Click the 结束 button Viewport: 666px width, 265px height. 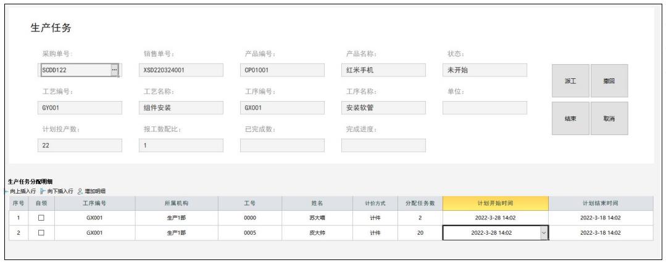click(570, 119)
